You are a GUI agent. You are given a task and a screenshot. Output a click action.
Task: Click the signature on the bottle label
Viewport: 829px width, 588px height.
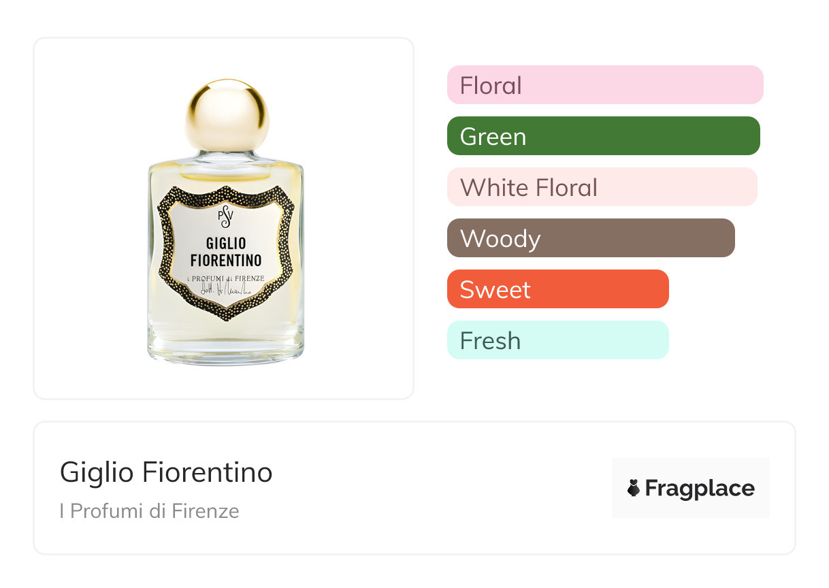click(225, 289)
